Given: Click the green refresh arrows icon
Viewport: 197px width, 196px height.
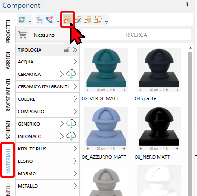Looking at the screenshot, I should pos(22,19).
